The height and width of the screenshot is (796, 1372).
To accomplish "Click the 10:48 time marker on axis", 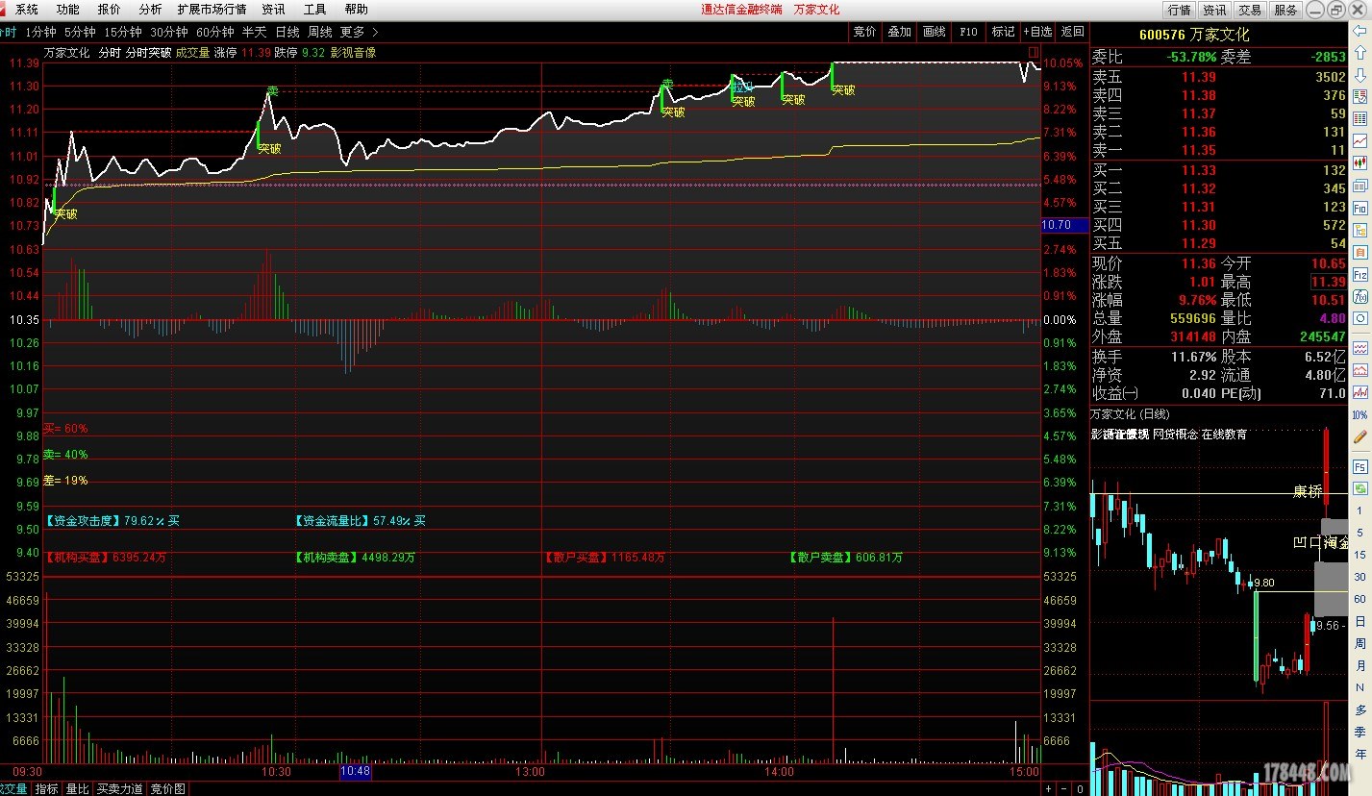I will pyautogui.click(x=355, y=771).
